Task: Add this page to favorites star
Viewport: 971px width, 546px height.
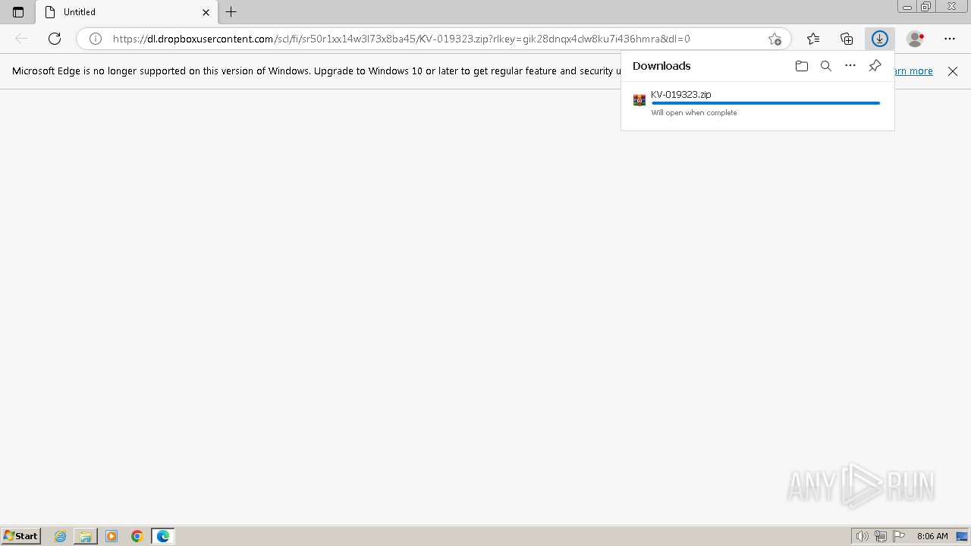Action: pos(774,39)
